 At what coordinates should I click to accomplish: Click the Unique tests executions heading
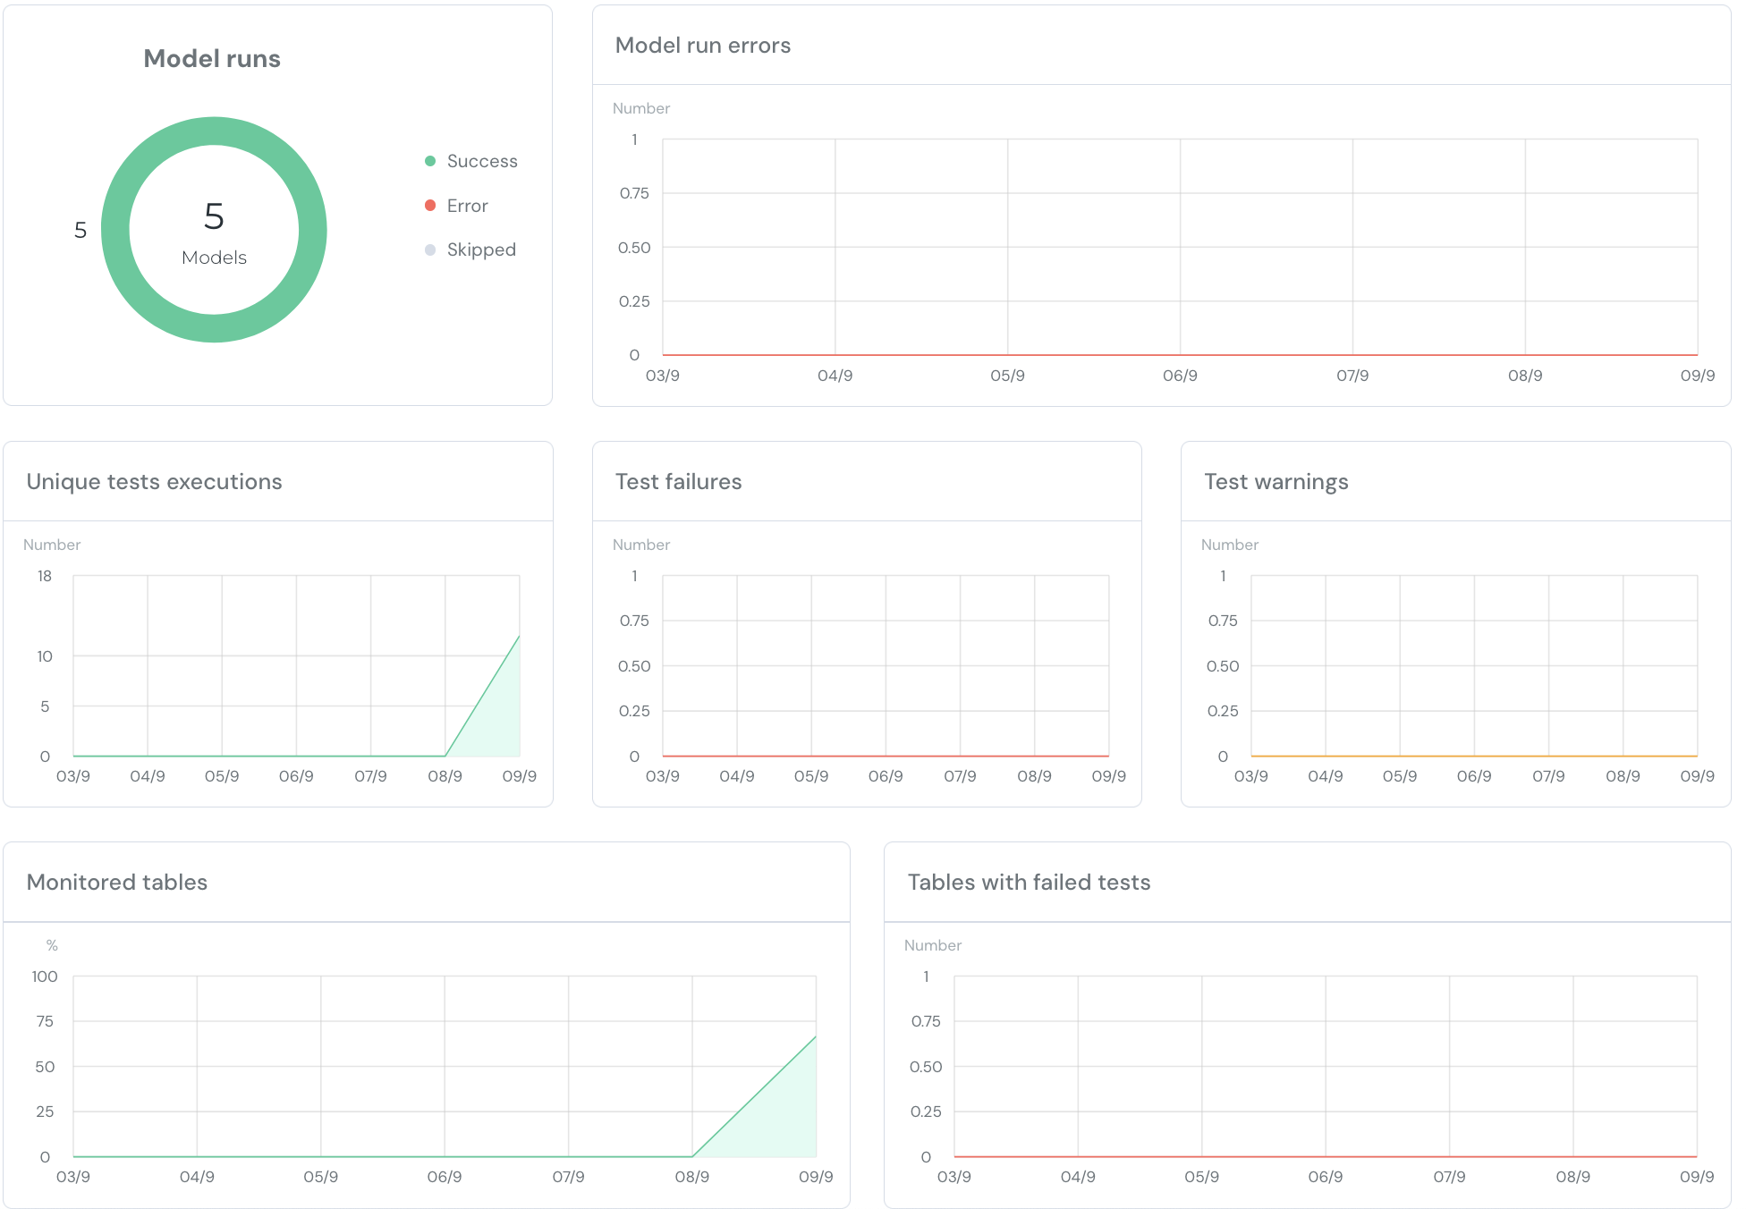point(154,482)
